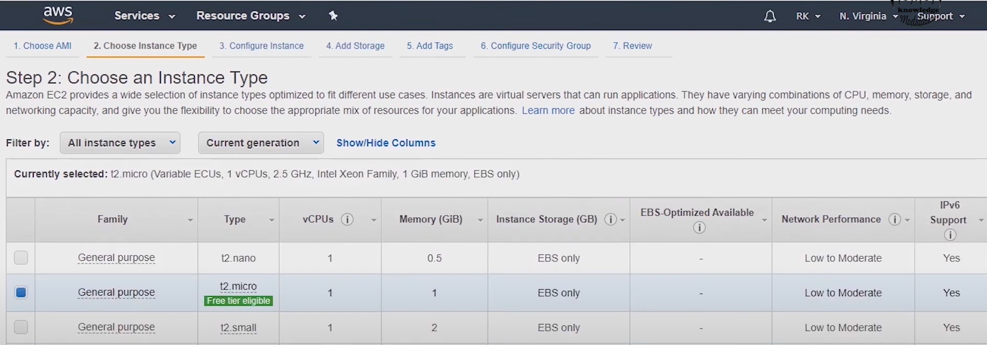The width and height of the screenshot is (987, 345).
Task: Sort by the Family column arrow
Action: [x=190, y=220]
